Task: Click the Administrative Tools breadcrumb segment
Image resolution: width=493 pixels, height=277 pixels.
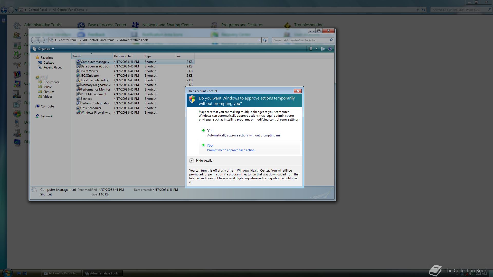Action: pos(134,40)
